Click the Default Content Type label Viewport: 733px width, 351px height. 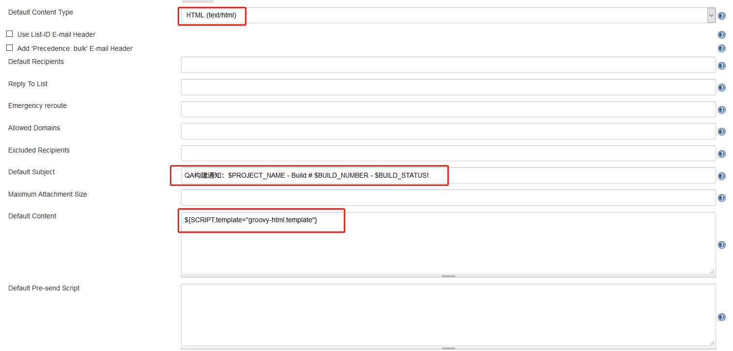(41, 12)
